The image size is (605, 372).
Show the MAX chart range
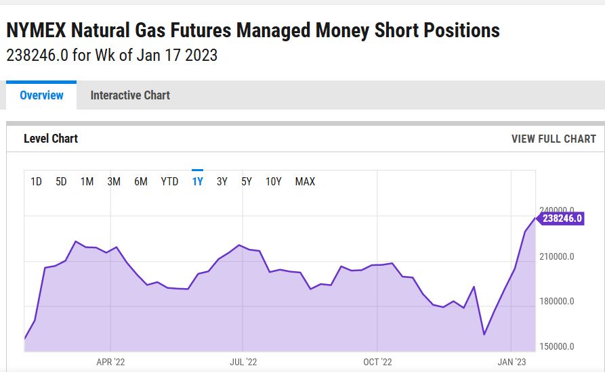pyautogui.click(x=305, y=181)
